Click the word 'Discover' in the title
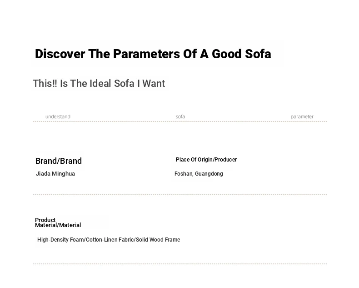359x288 pixels. 60,54
